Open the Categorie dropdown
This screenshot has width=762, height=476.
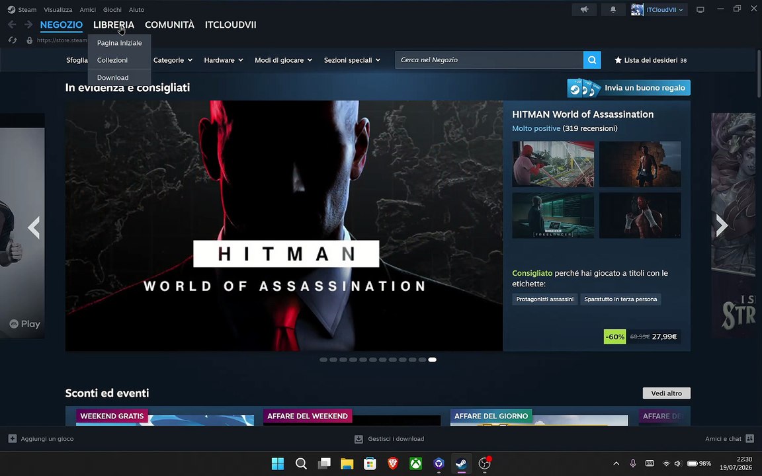point(173,60)
